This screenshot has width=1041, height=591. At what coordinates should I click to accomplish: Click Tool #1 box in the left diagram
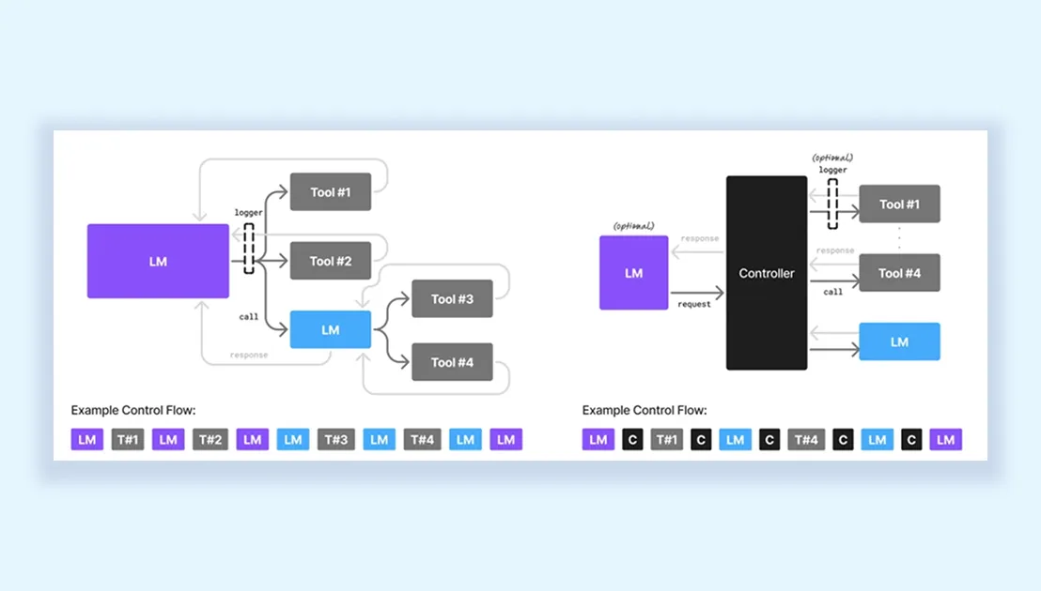(330, 192)
